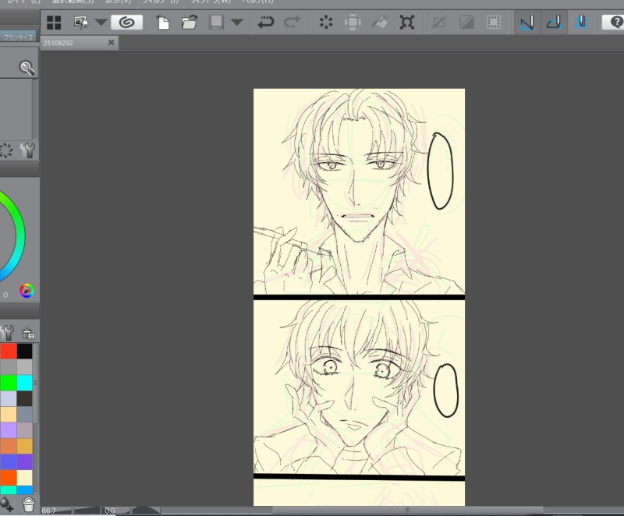Click the Clear Outside Selection icon

353,23
